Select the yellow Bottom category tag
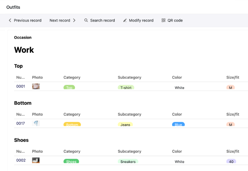Screen dimensions: 248x171 point(72,124)
